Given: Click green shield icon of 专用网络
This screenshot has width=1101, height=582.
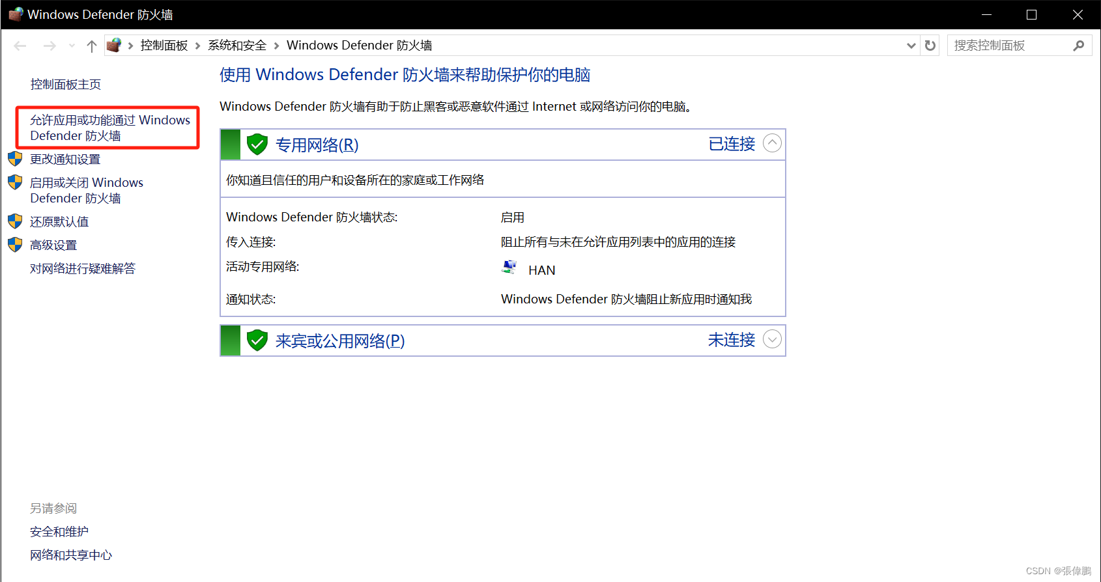Looking at the screenshot, I should (257, 144).
